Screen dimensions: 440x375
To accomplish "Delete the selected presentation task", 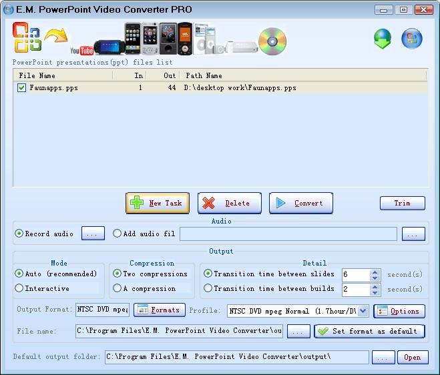I will click(229, 204).
